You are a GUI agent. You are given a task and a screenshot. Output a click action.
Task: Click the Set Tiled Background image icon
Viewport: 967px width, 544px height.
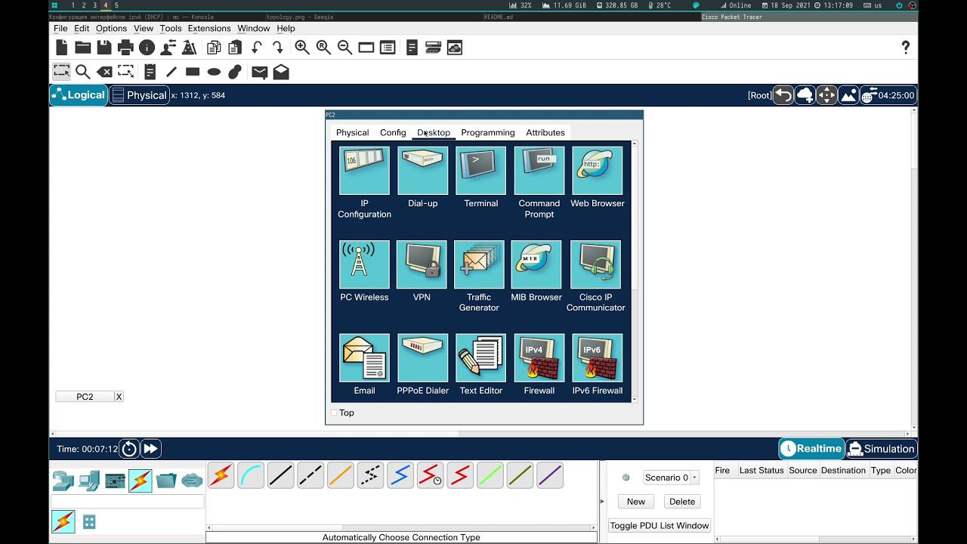tap(848, 95)
